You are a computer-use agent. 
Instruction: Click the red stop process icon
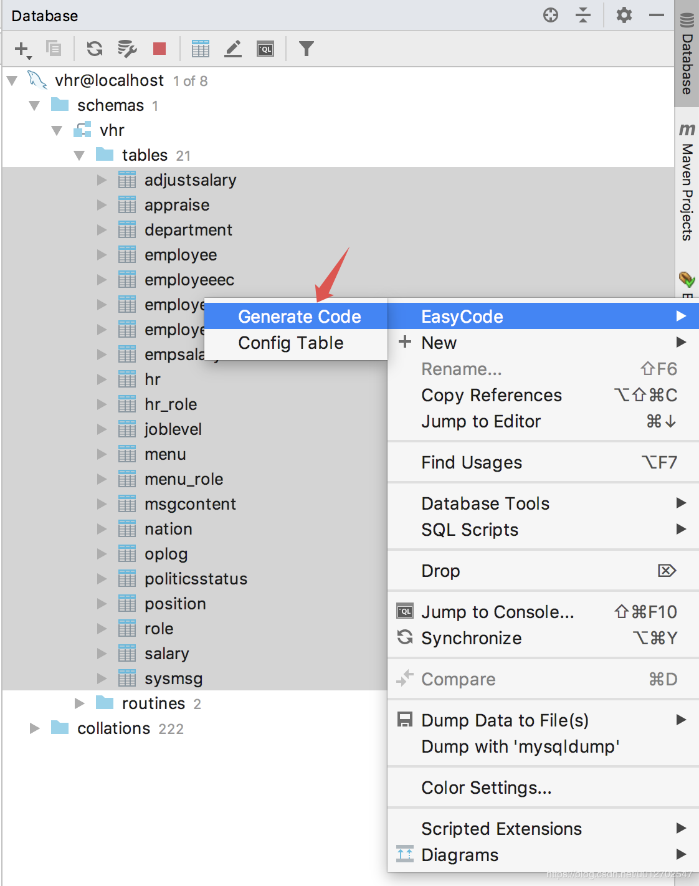click(159, 48)
